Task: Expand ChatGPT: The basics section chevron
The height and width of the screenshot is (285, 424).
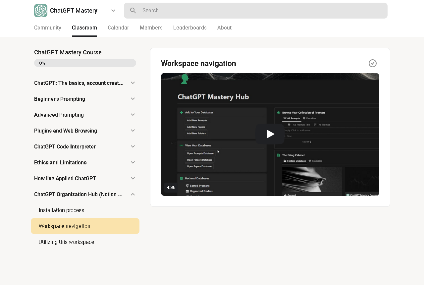Action: pos(133,83)
